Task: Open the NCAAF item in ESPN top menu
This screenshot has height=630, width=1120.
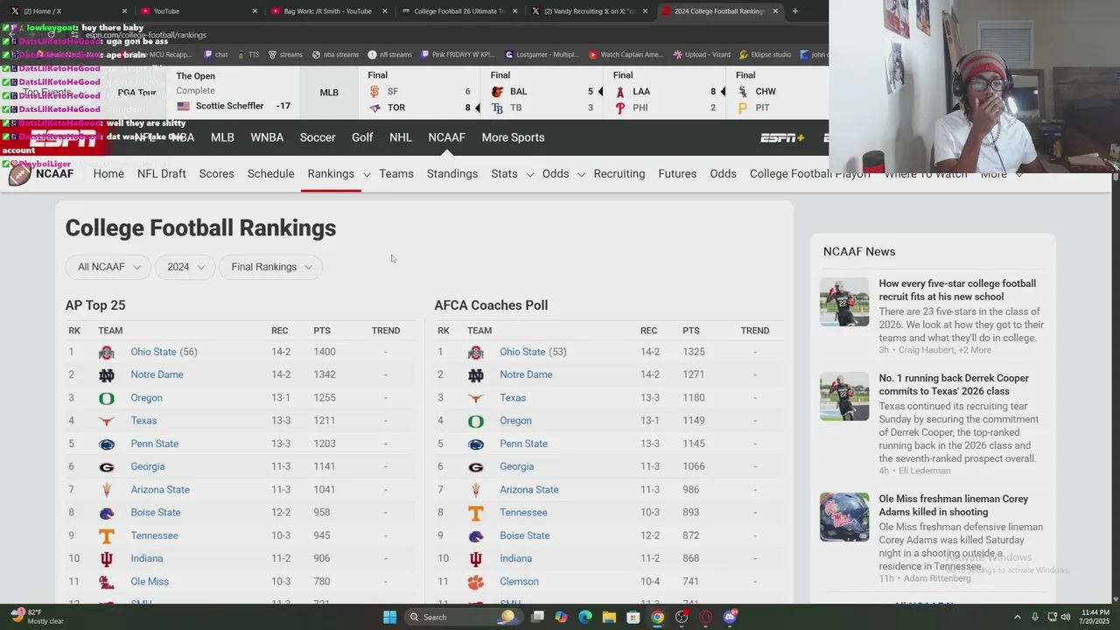Action: (446, 137)
